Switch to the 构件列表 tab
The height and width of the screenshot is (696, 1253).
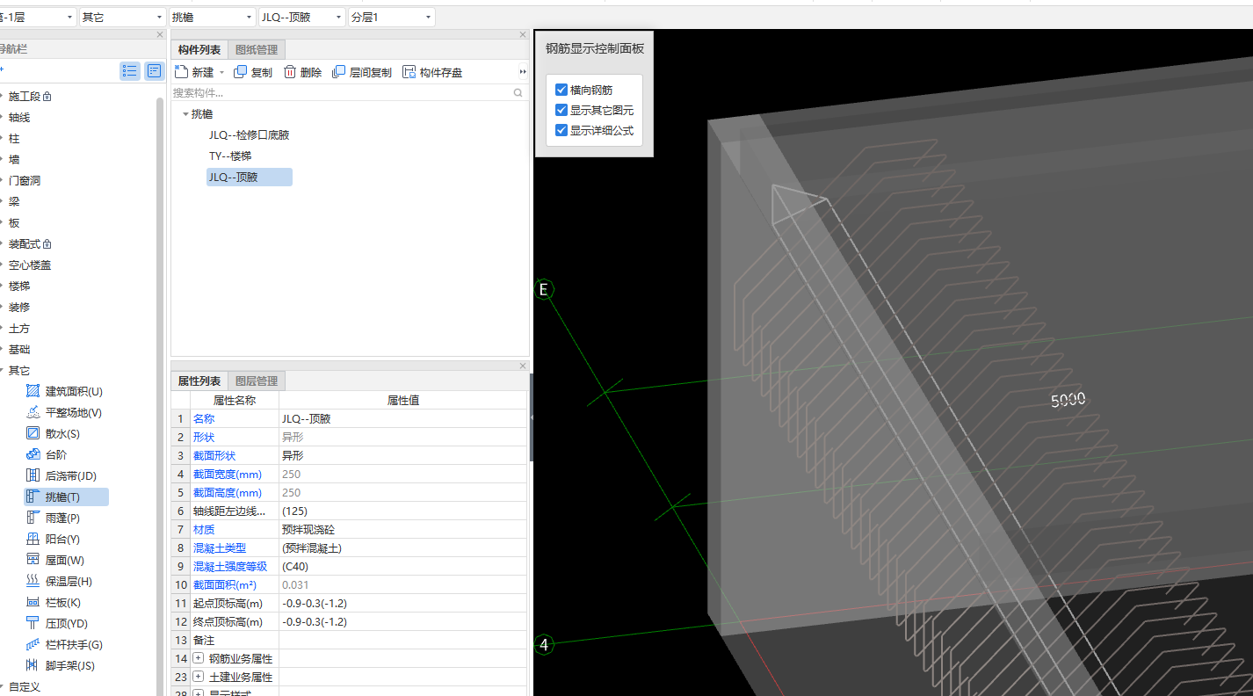coord(199,50)
